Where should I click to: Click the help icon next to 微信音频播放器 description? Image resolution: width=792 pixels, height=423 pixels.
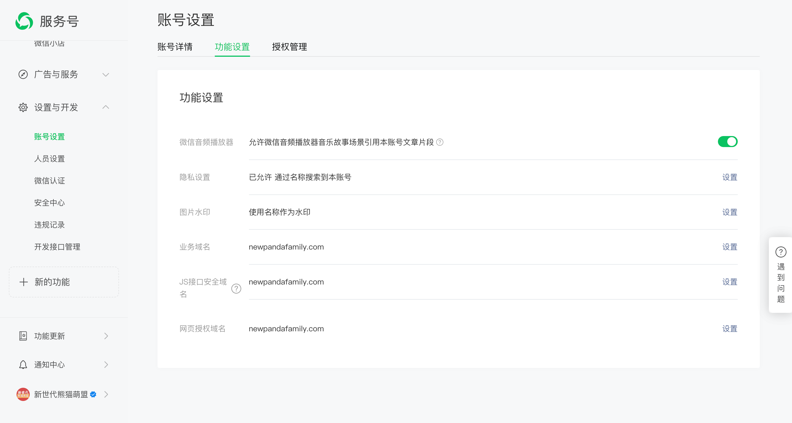click(x=440, y=142)
